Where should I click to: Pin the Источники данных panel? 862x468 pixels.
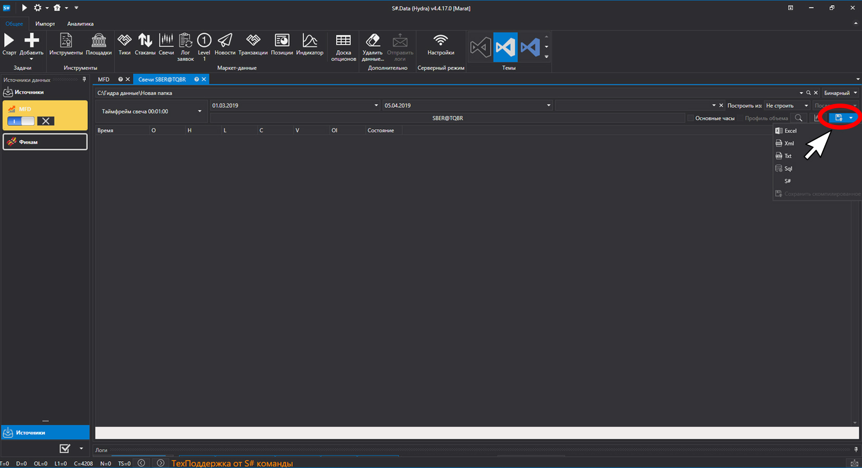(84, 80)
